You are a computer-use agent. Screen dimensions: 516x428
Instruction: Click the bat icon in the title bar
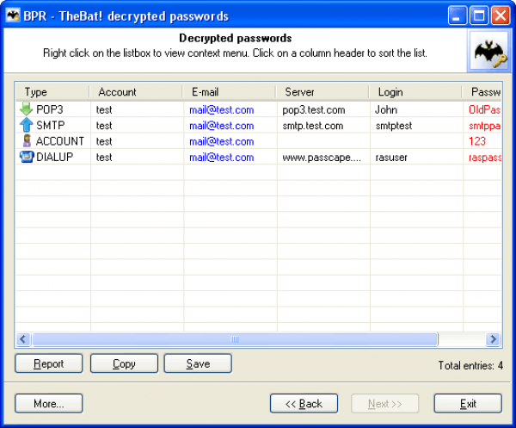[x=13, y=16]
